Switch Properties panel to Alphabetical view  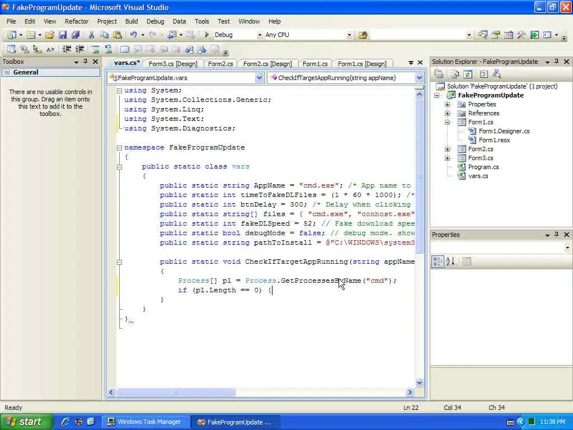[x=450, y=261]
